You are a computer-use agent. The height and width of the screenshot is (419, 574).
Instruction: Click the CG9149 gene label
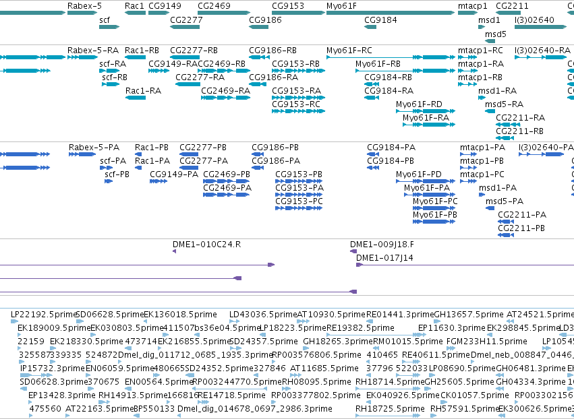(165, 6)
